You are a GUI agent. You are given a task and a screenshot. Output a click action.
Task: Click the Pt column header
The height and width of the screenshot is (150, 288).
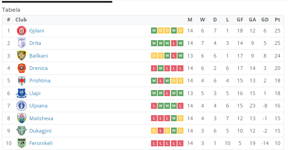(277, 20)
